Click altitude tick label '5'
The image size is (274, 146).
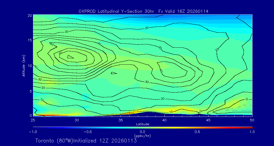click(x=30, y=91)
